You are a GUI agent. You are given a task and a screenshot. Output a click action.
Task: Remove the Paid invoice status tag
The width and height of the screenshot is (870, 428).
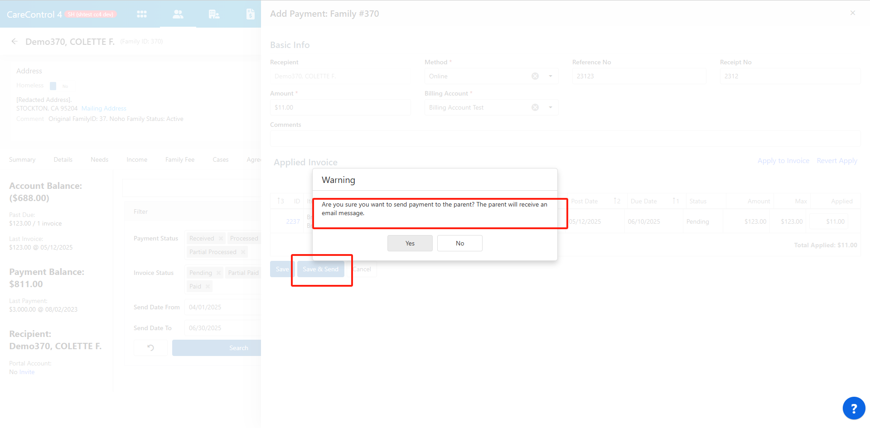208,287
